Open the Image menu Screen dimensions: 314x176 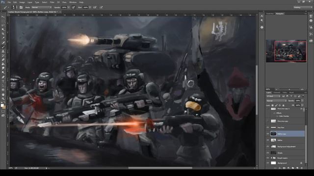tap(22, 2)
